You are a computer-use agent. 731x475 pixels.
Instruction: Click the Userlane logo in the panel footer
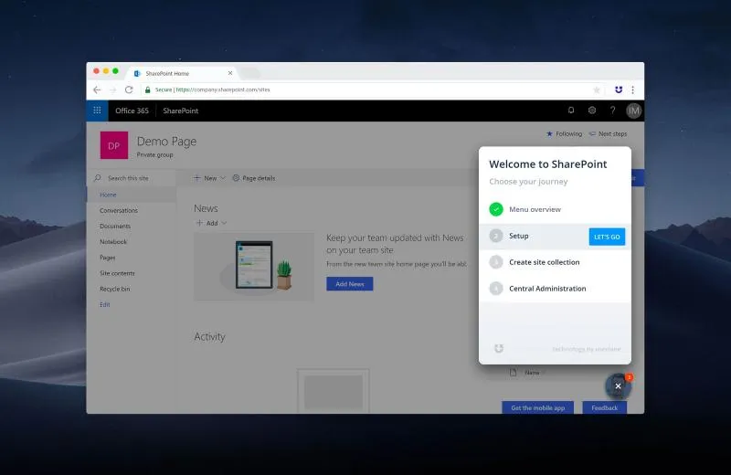[x=499, y=348]
